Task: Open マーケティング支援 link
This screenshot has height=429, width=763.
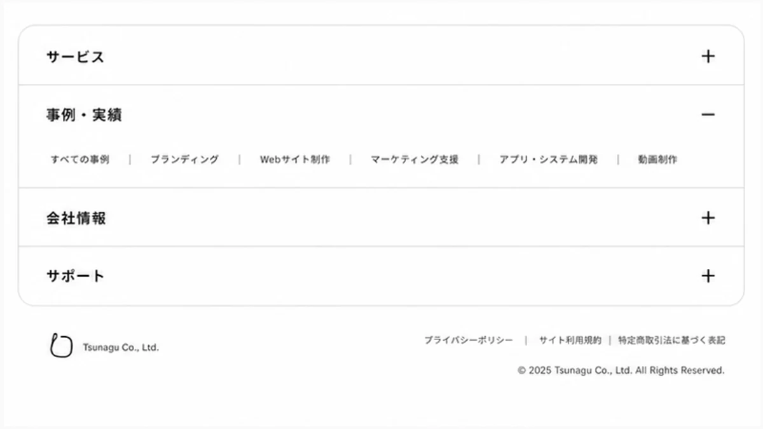Action: tap(415, 160)
